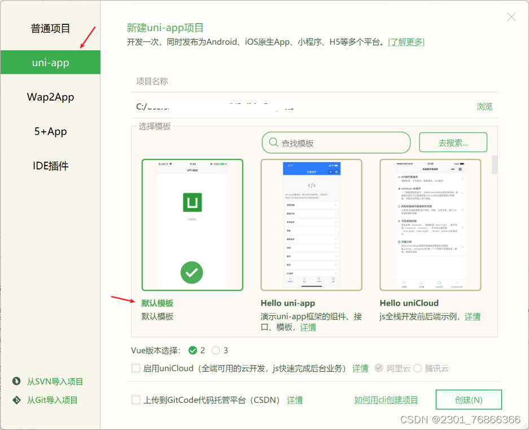529x430 pixels.
Task: Select the Hello uniCloud template thumbnail
Action: click(x=431, y=224)
